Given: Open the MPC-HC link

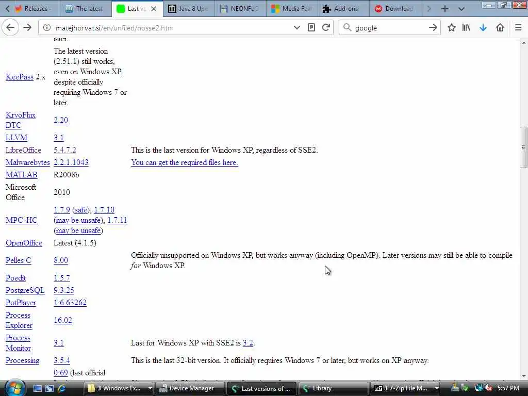Looking at the screenshot, I should [x=22, y=220].
